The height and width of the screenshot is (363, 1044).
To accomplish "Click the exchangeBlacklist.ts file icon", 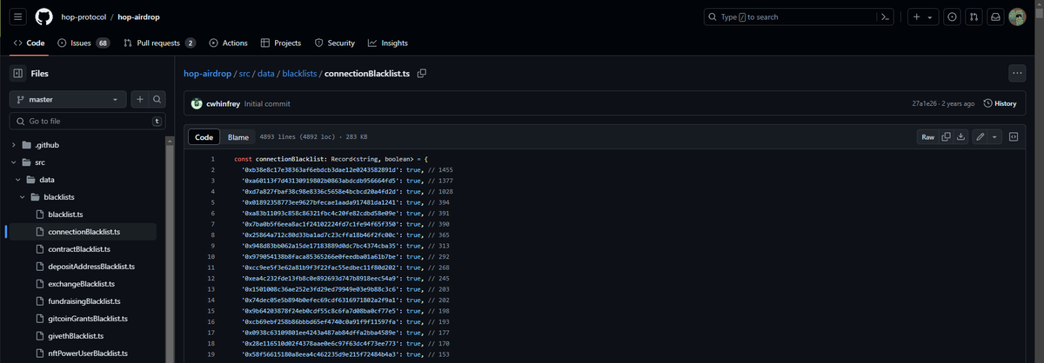I will tap(39, 284).
